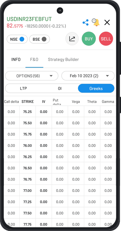Tap the share icon
The image size is (121, 231).
[86, 23]
